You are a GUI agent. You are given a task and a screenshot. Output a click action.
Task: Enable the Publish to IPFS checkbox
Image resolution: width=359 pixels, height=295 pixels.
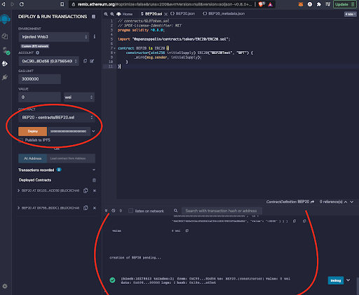click(21, 140)
